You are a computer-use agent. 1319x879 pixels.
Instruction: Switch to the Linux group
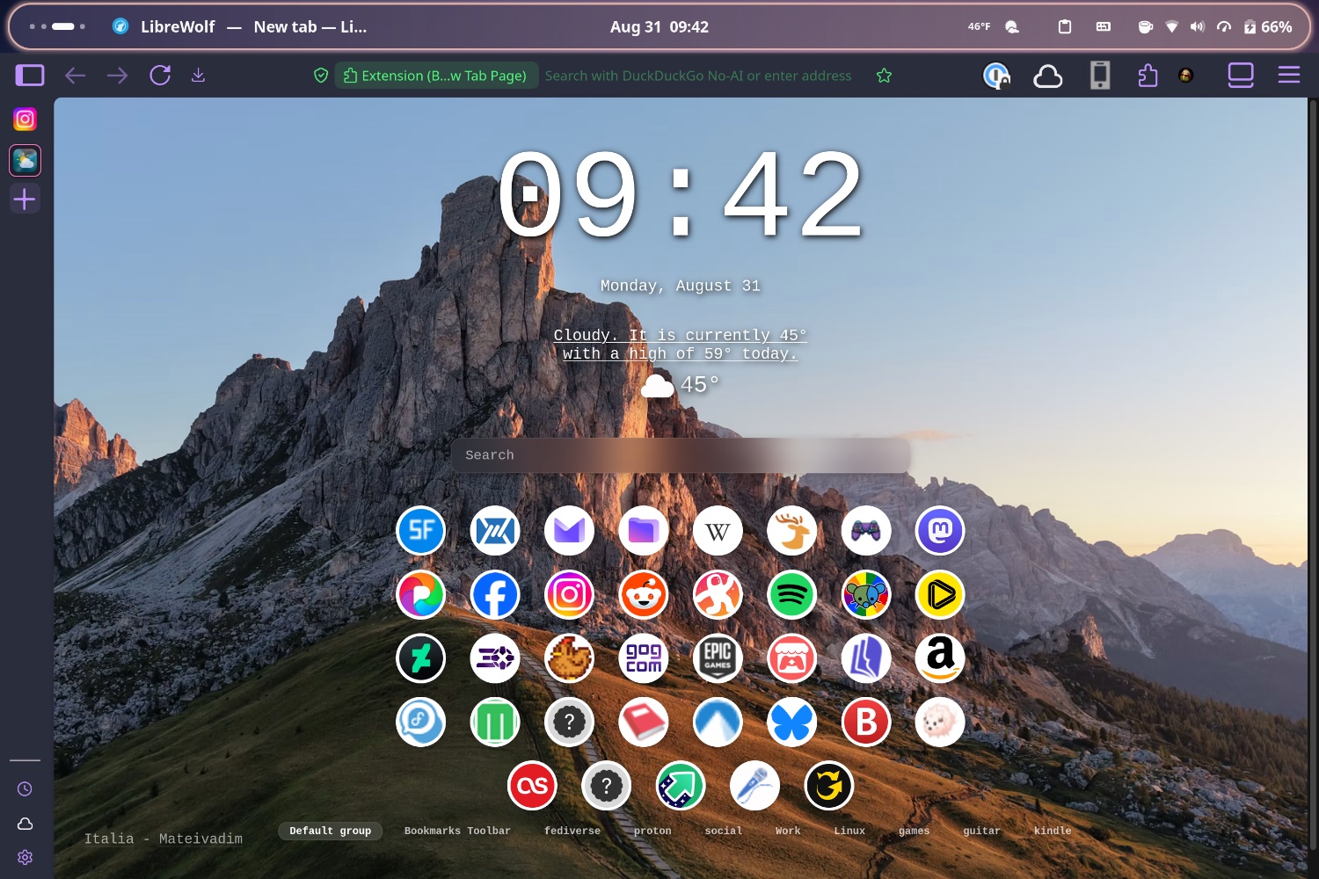(x=849, y=831)
